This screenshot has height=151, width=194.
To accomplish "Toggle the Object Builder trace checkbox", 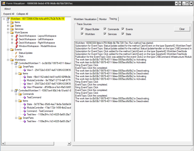I will tap(82, 29).
